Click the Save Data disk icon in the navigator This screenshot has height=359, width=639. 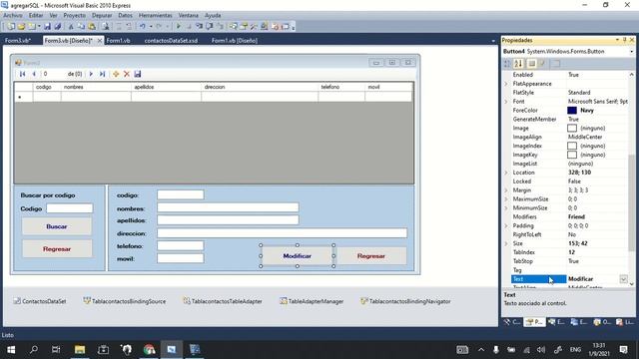tap(138, 74)
